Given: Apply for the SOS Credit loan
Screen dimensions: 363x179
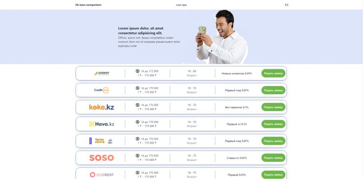Looking at the screenshot, I should tap(273, 175).
